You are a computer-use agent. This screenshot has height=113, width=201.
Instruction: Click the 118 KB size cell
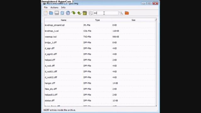pos(116,31)
